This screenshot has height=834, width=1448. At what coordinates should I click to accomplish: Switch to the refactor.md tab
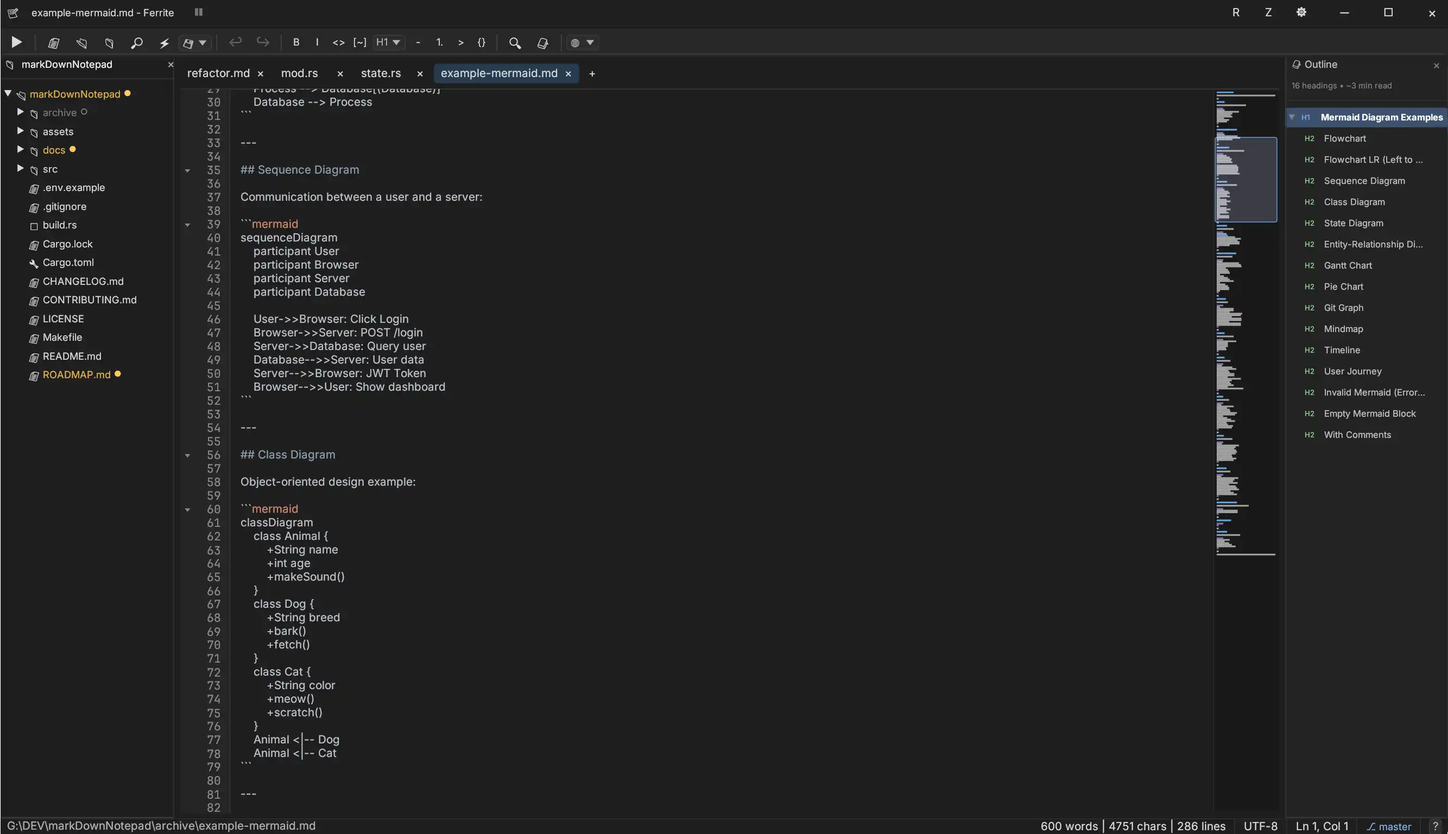(x=218, y=73)
